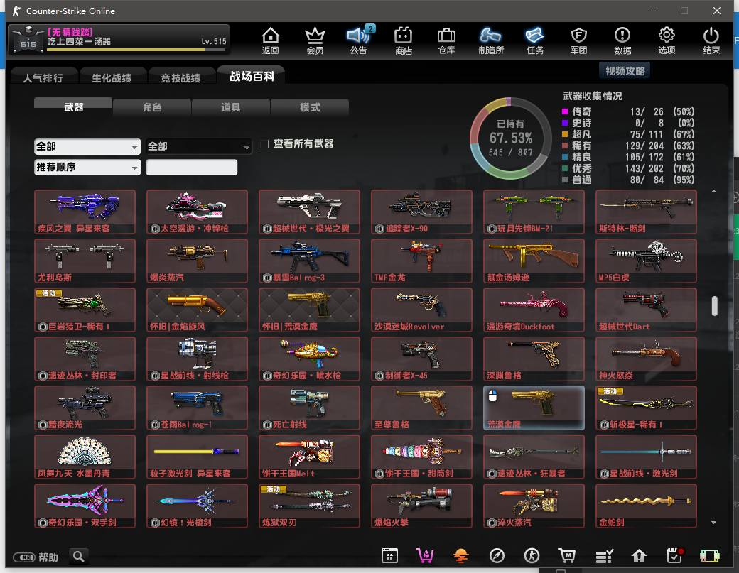Open the 选项 settings gear icon
Viewport: 739px width, 573px height.
[x=667, y=40]
